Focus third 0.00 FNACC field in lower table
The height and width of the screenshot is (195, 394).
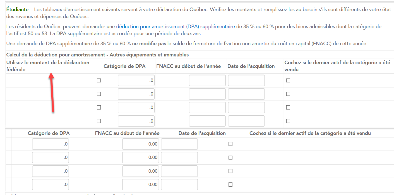[x=140, y=171]
